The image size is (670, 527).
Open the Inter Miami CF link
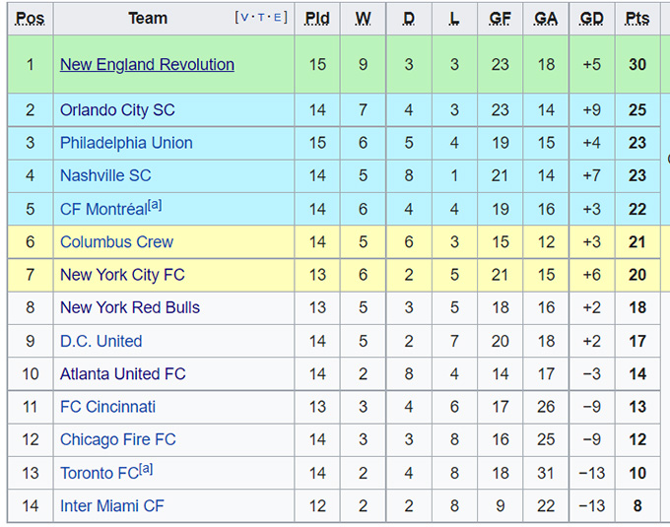coord(111,506)
